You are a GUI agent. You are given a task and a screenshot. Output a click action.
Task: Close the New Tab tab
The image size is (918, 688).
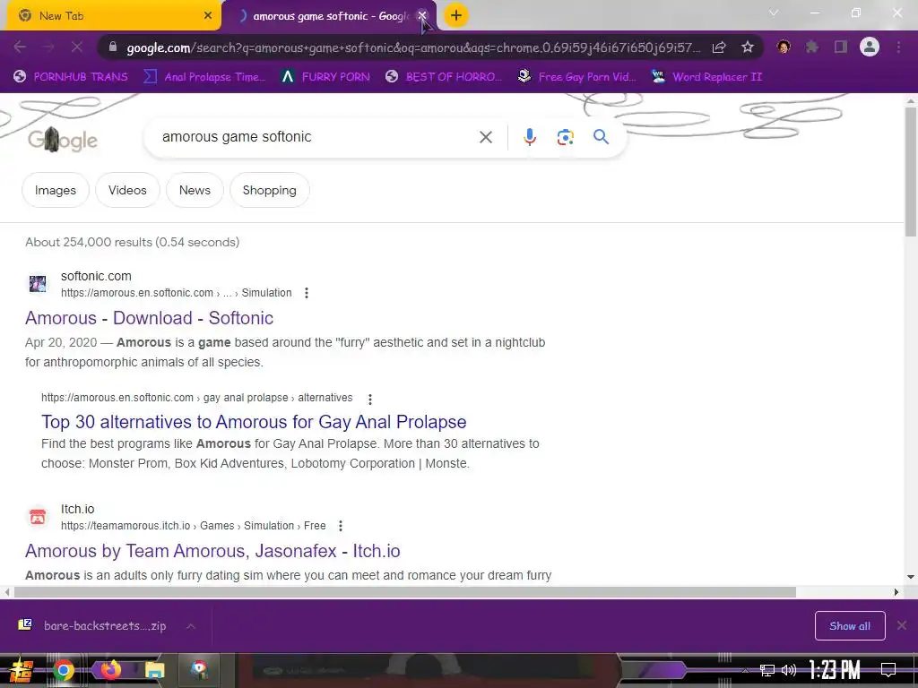click(x=208, y=16)
